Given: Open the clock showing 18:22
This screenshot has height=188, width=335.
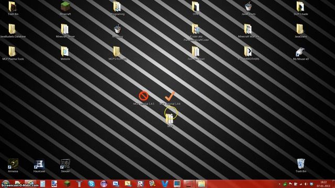Looking at the screenshot, I should coord(323,184).
